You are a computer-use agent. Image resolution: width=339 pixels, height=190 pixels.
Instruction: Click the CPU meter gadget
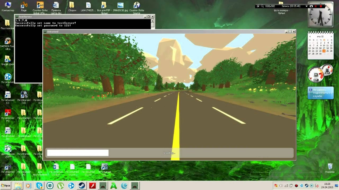[316, 74]
